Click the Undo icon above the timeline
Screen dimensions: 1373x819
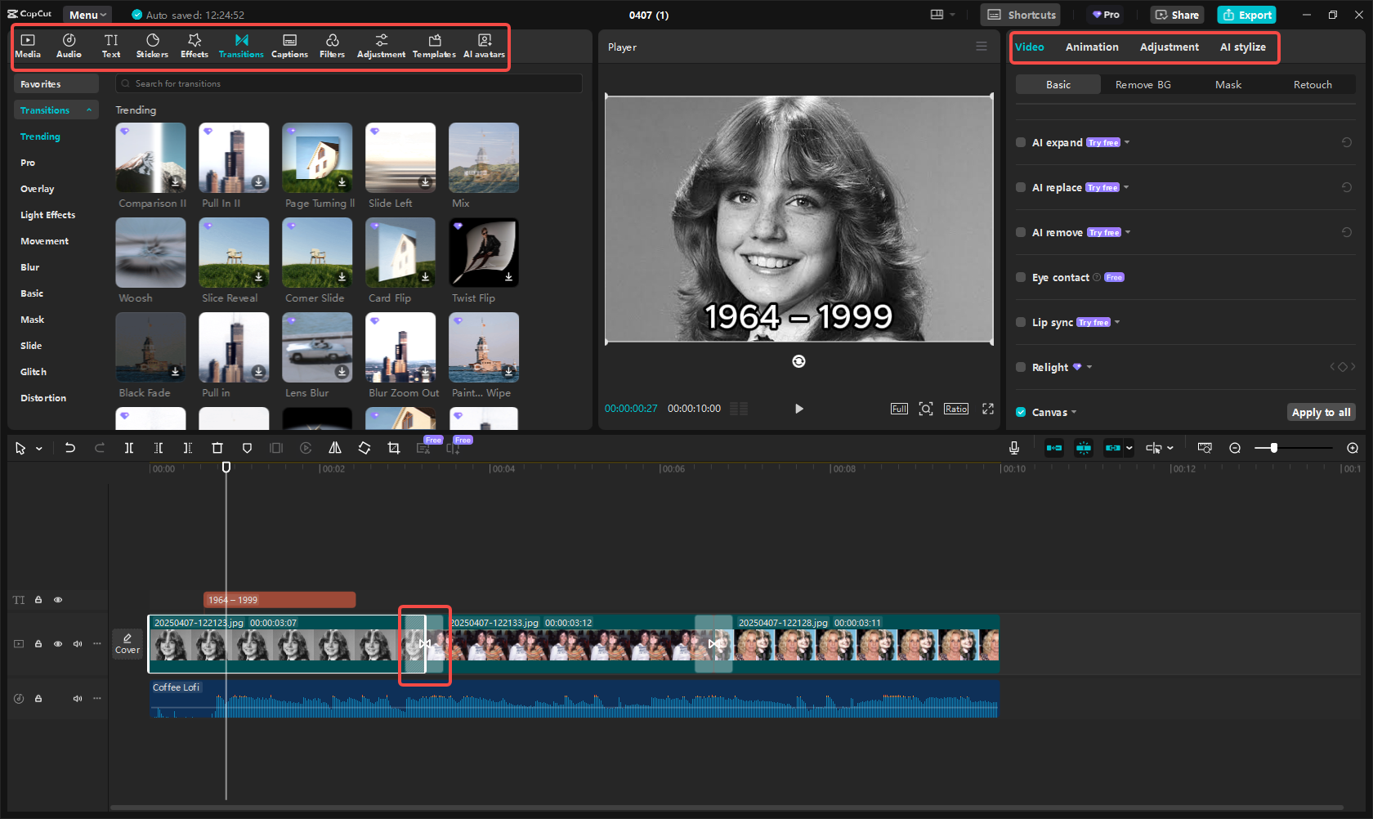[x=70, y=448]
